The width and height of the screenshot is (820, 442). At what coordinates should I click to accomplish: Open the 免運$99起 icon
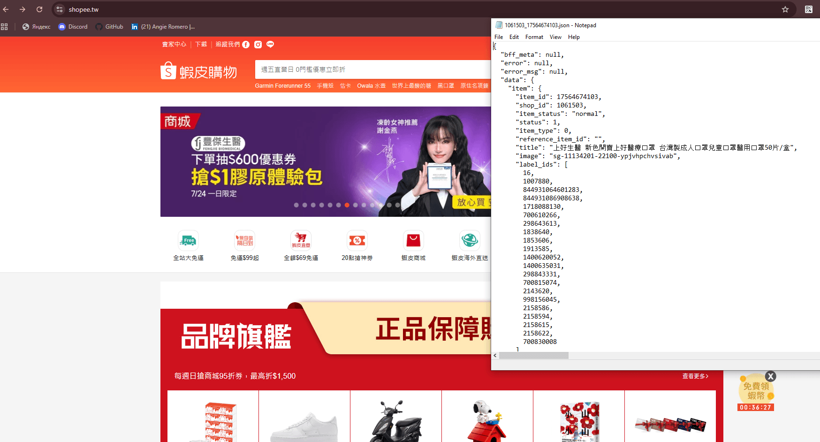point(244,246)
